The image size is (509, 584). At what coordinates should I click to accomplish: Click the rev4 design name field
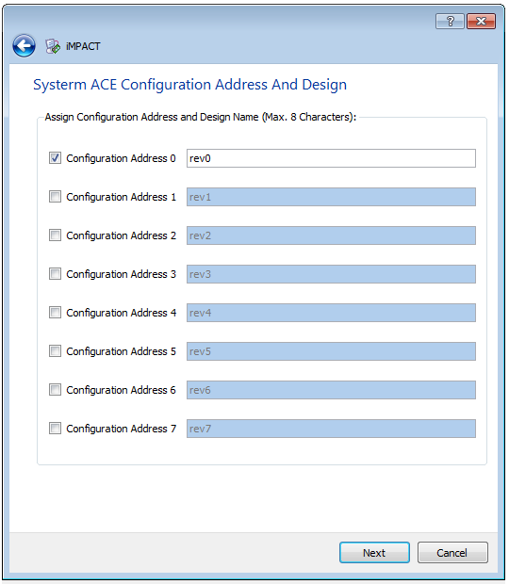(x=331, y=313)
